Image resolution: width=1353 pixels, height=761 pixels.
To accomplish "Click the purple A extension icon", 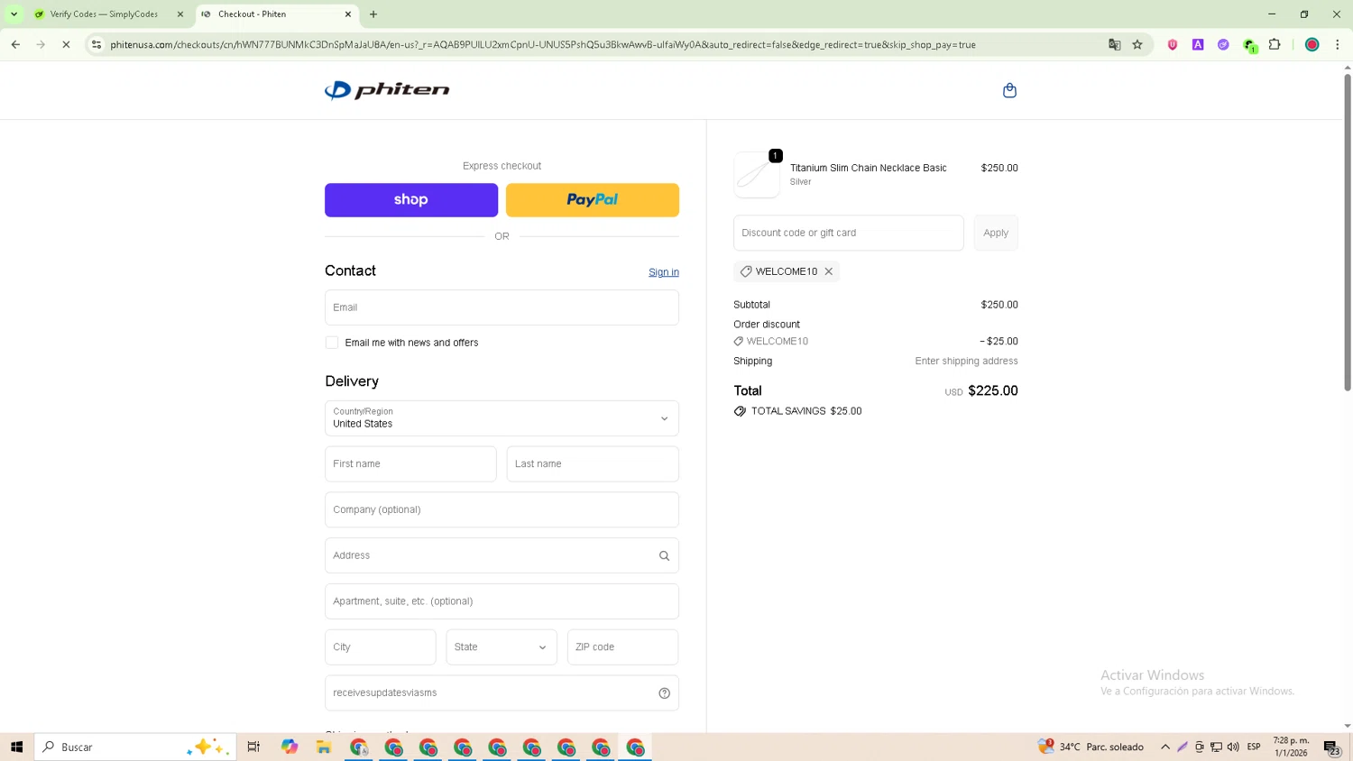I will coord(1198,44).
